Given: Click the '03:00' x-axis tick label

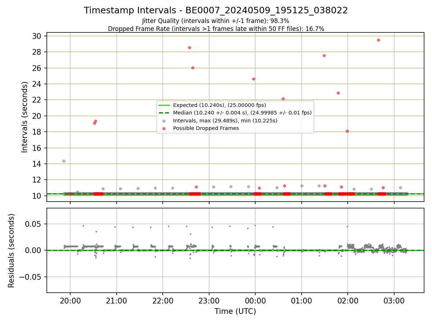Looking at the screenshot, I should click(394, 301).
